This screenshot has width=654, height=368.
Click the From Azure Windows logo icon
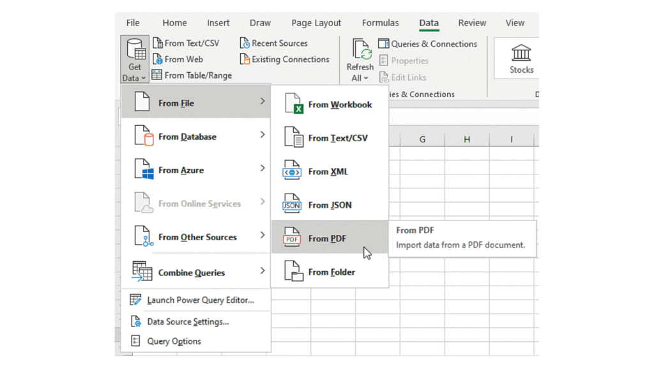(144, 169)
